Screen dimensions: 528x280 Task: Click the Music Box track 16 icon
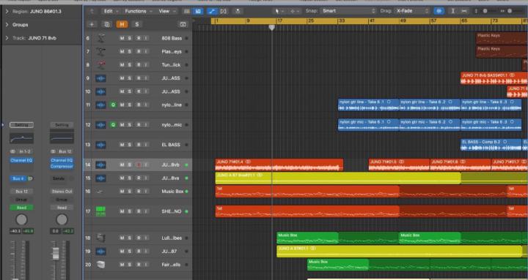(100, 192)
